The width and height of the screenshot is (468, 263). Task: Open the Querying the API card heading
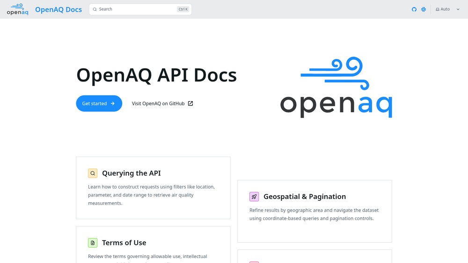pos(132,173)
